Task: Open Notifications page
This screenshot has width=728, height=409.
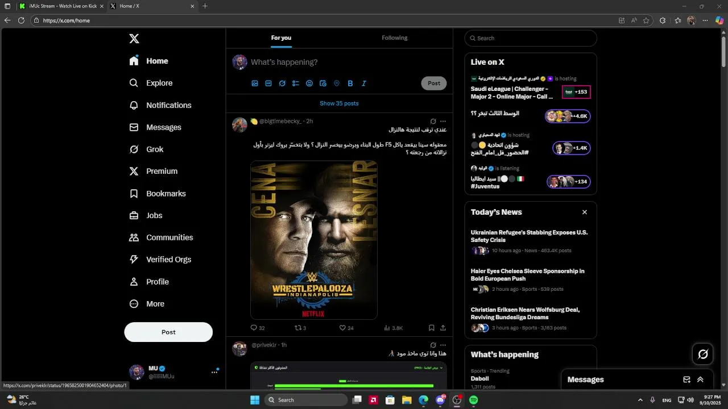Action: [x=160, y=105]
